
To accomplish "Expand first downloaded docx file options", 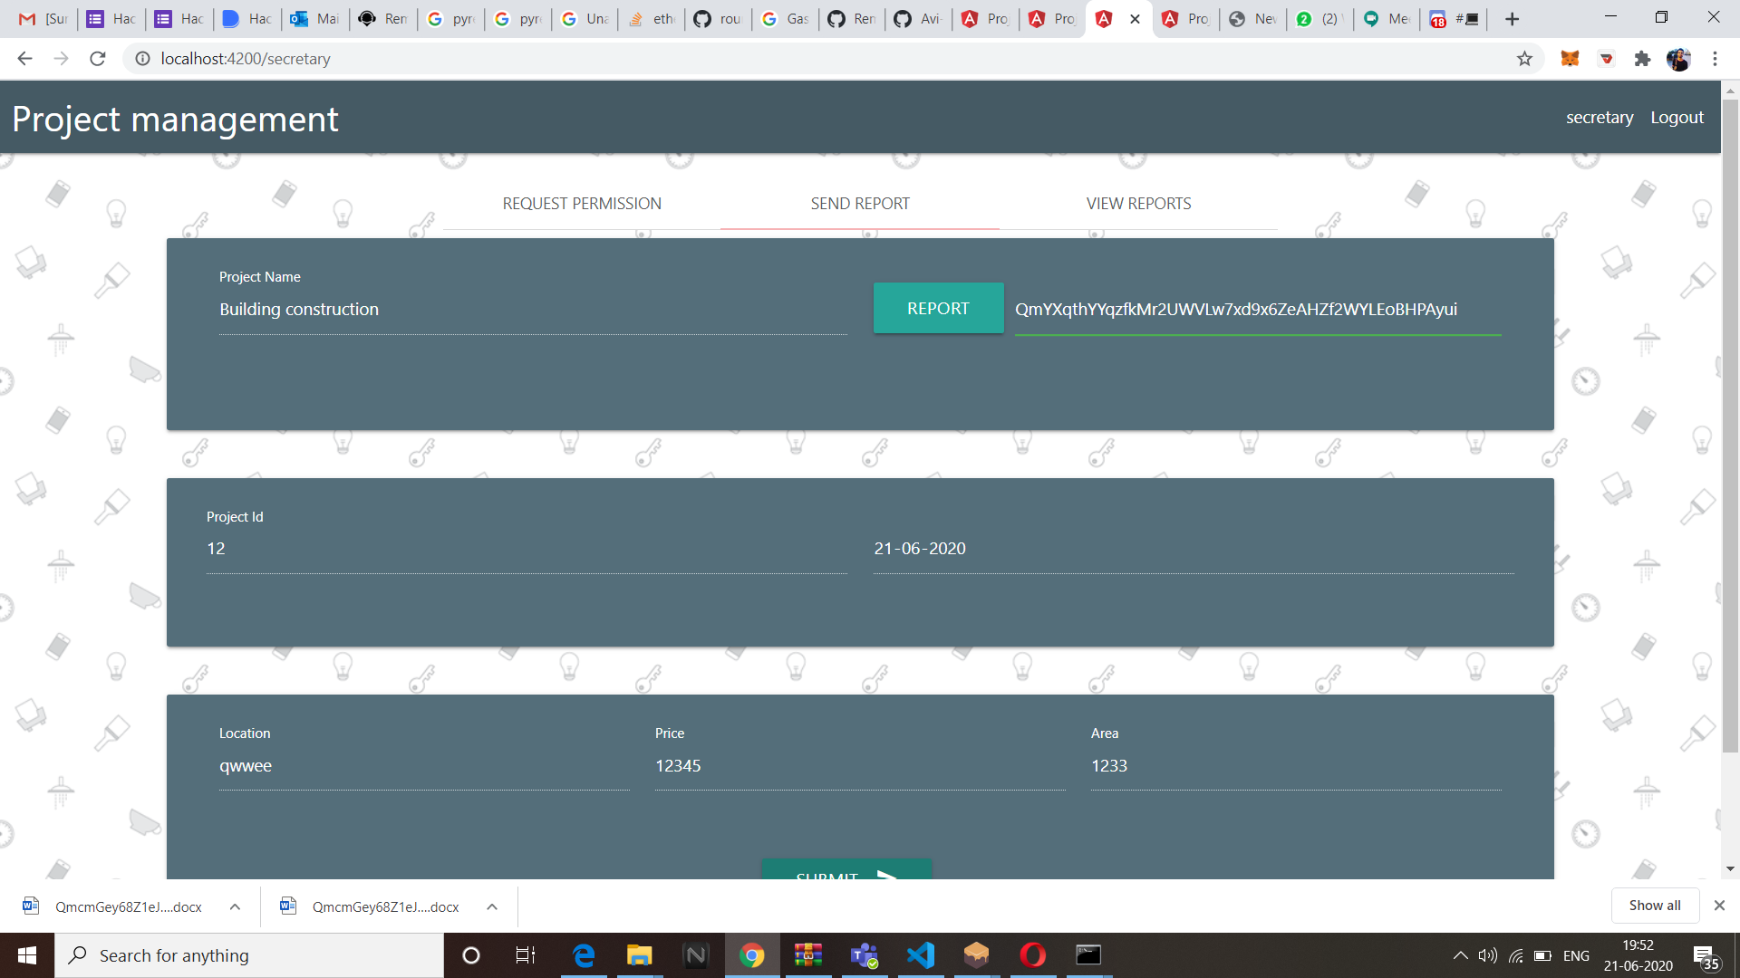I will pos(235,906).
